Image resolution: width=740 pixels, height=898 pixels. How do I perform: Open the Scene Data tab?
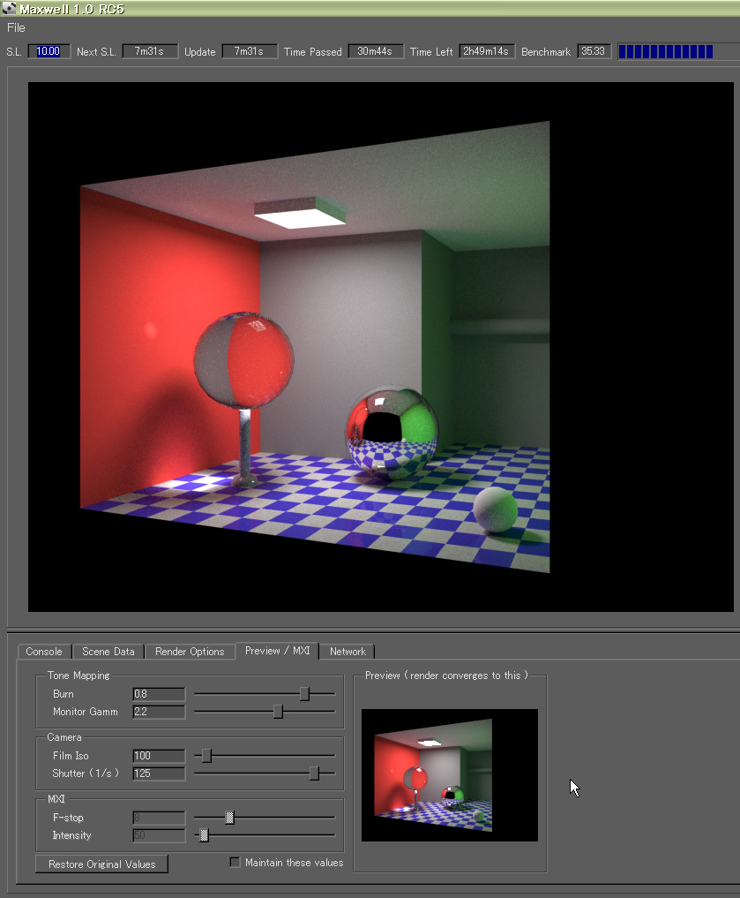pyautogui.click(x=108, y=652)
